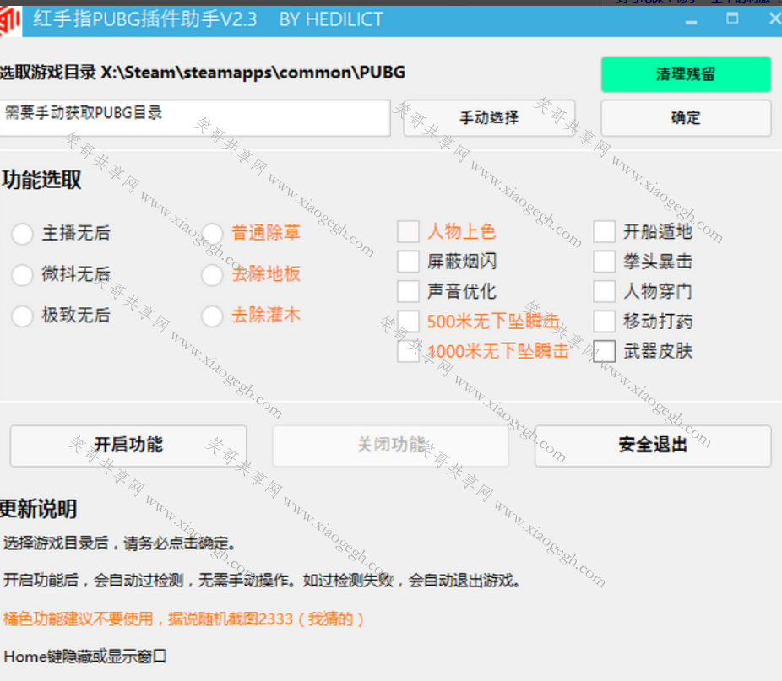Click the 关闭功能 button
This screenshot has height=681, width=782.
point(390,446)
